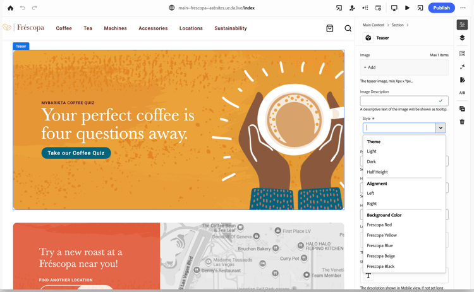Select Frescopa Yellow background color
The image size is (474, 292).
tap(382, 235)
